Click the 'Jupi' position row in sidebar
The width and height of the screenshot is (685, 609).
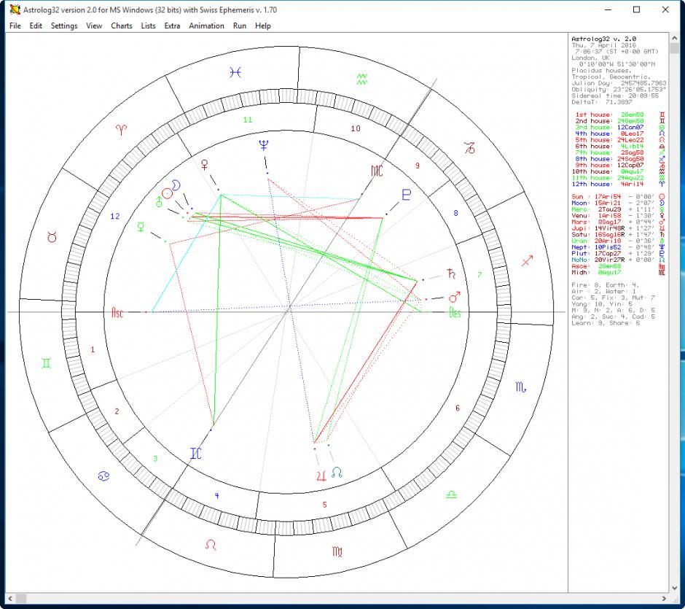coord(619,228)
